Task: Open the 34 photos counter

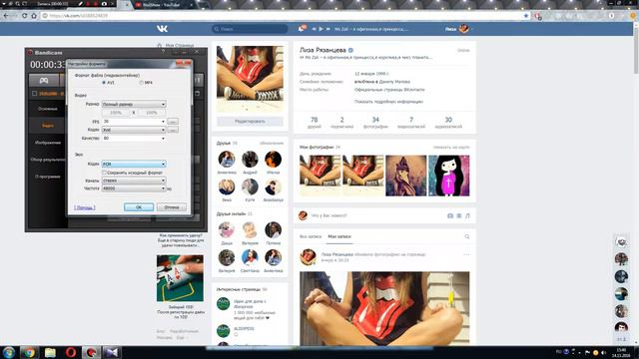Action: coord(375,122)
